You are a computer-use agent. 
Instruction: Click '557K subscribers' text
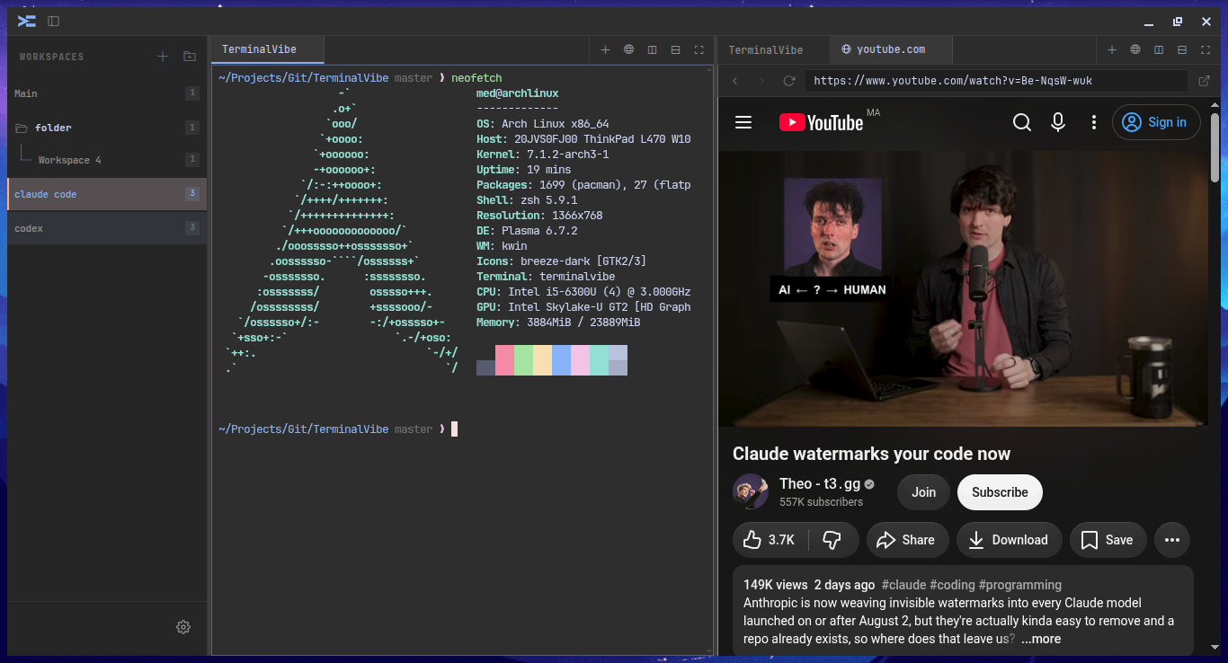[821, 502]
